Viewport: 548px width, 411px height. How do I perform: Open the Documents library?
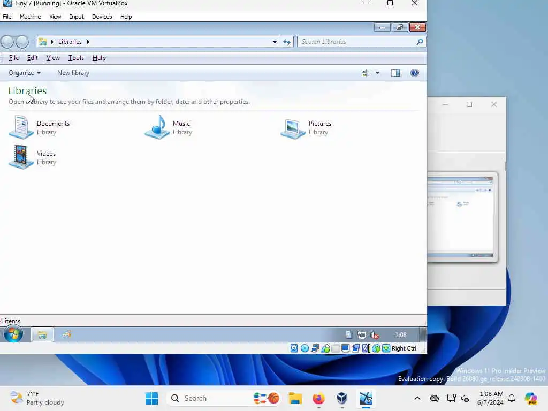click(39, 127)
